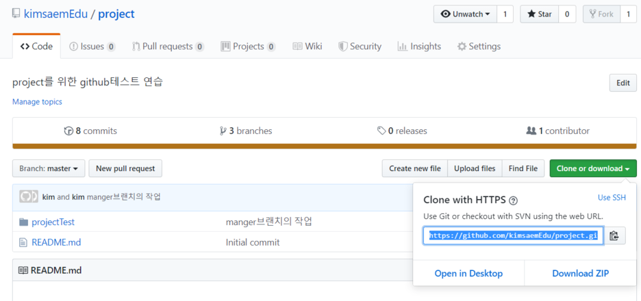Click New pull request button
641x301 pixels.
tap(125, 168)
